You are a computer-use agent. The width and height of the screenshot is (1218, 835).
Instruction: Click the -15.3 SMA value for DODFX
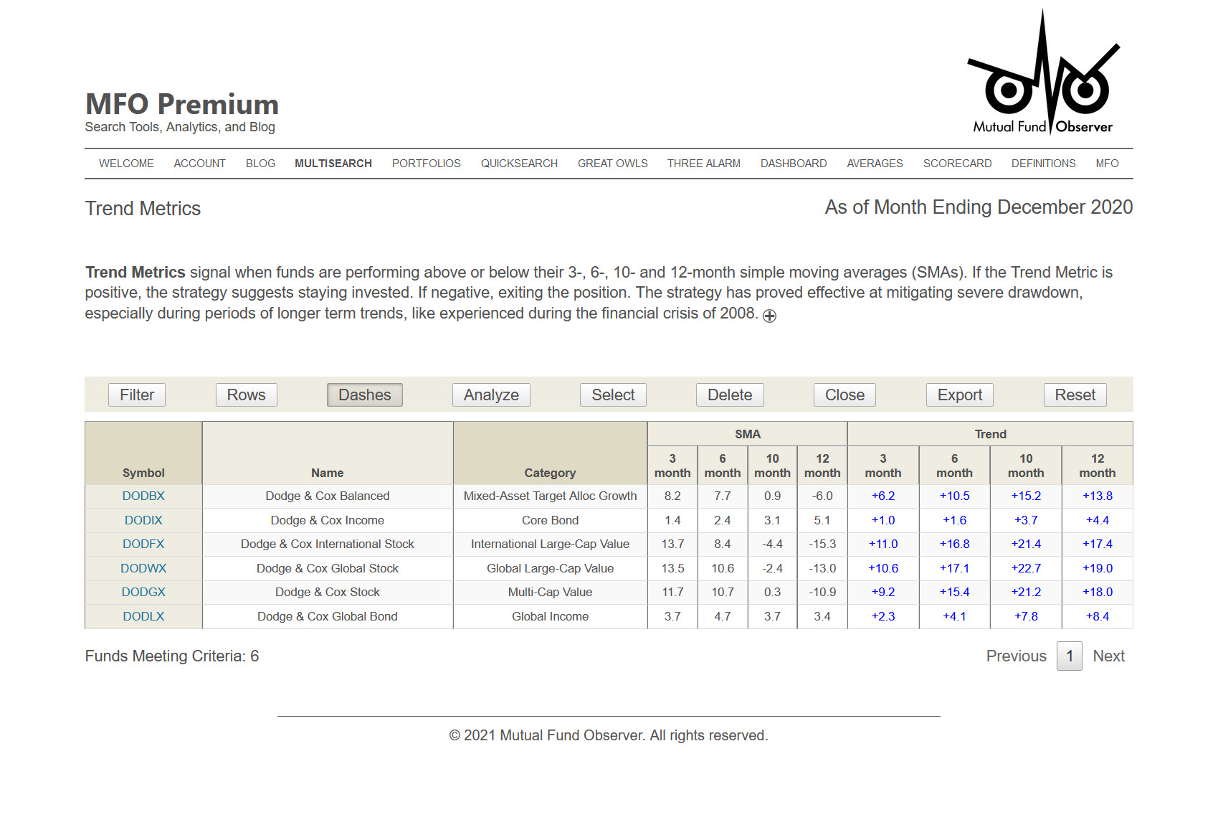822,544
